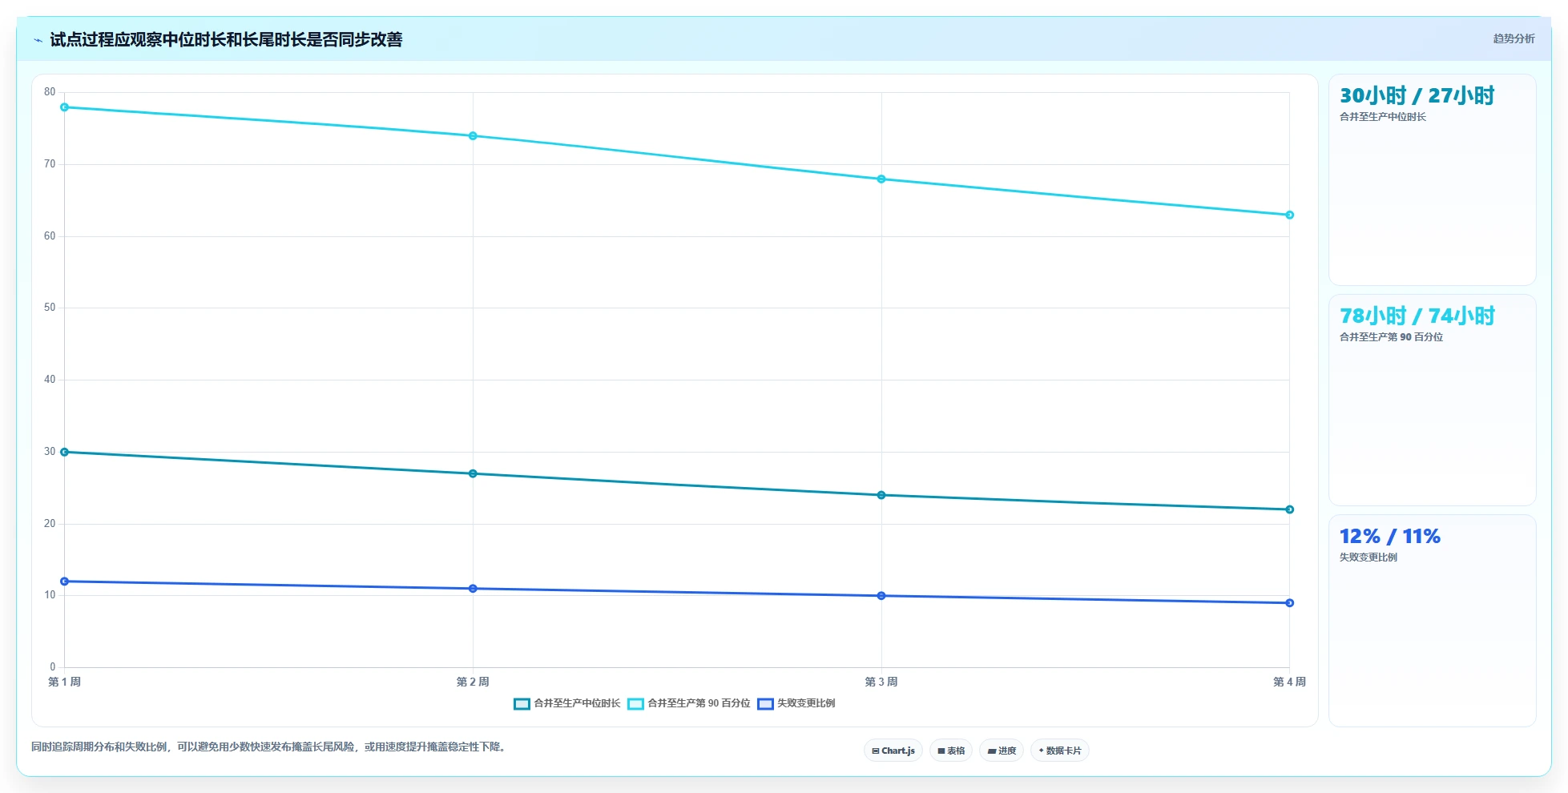Click the 80 y-axis label
The image size is (1568, 793).
tap(50, 92)
